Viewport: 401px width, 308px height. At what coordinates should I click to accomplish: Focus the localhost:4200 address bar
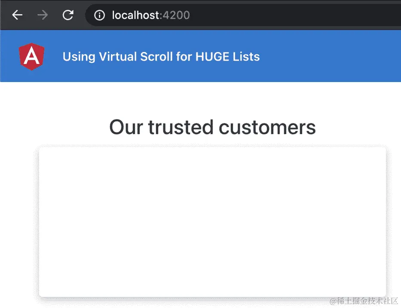[x=243, y=15]
